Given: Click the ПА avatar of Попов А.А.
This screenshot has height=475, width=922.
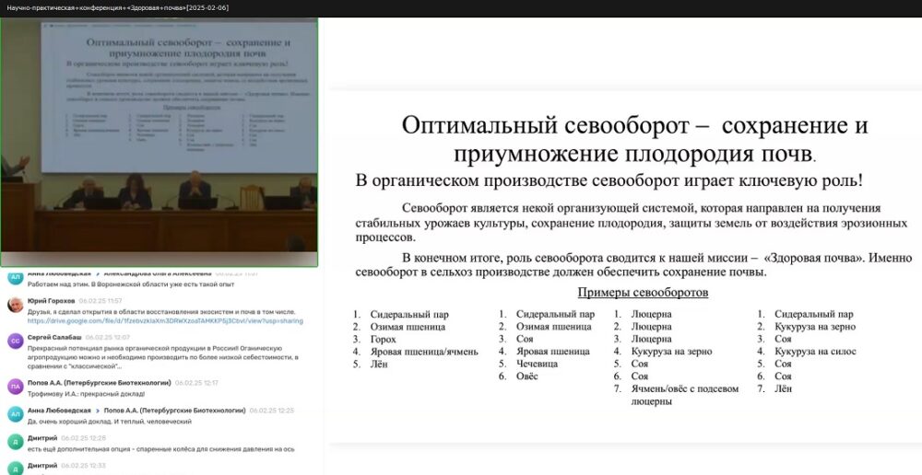Looking at the screenshot, I should [15, 387].
